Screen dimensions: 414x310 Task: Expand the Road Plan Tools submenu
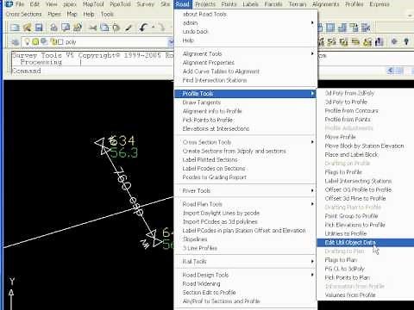(312, 204)
